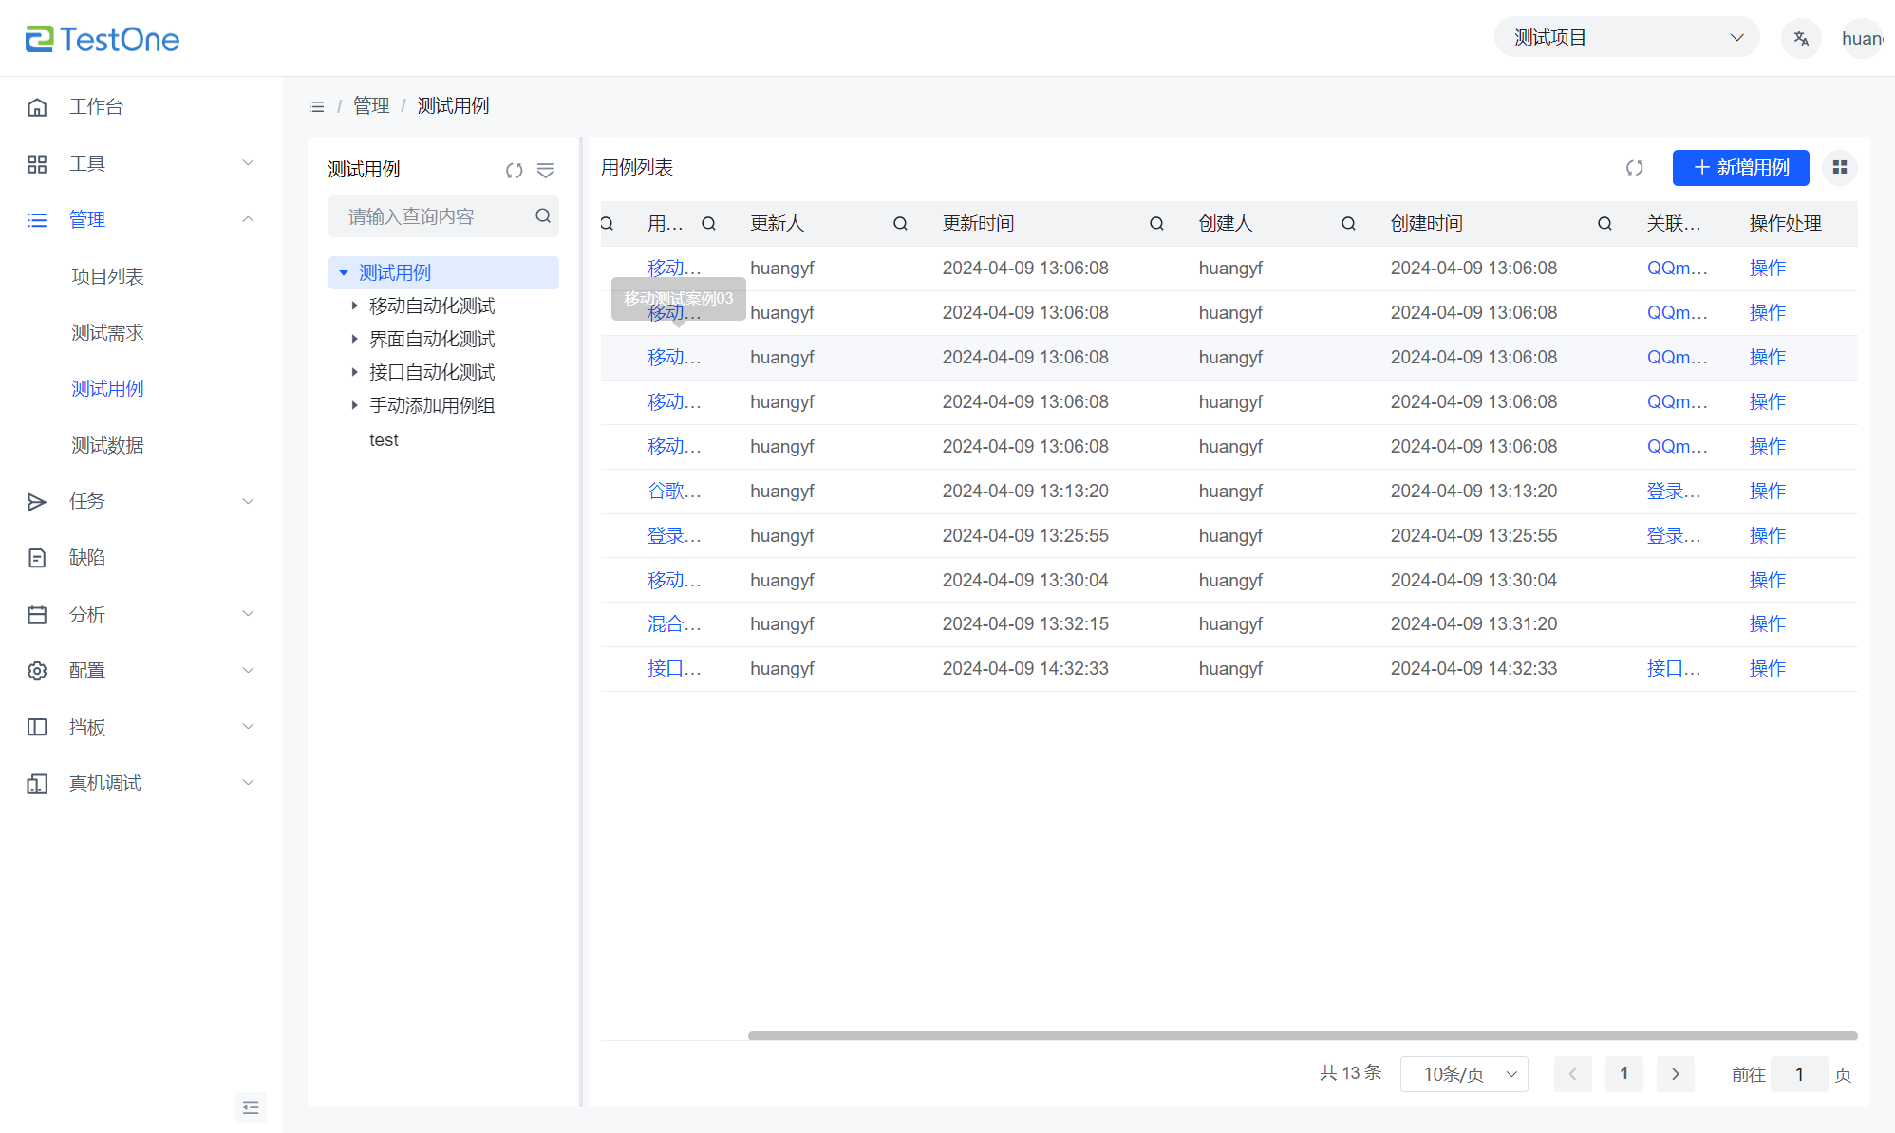Select page 1 in pagination
This screenshot has height=1133, width=1895.
[x=1623, y=1074]
